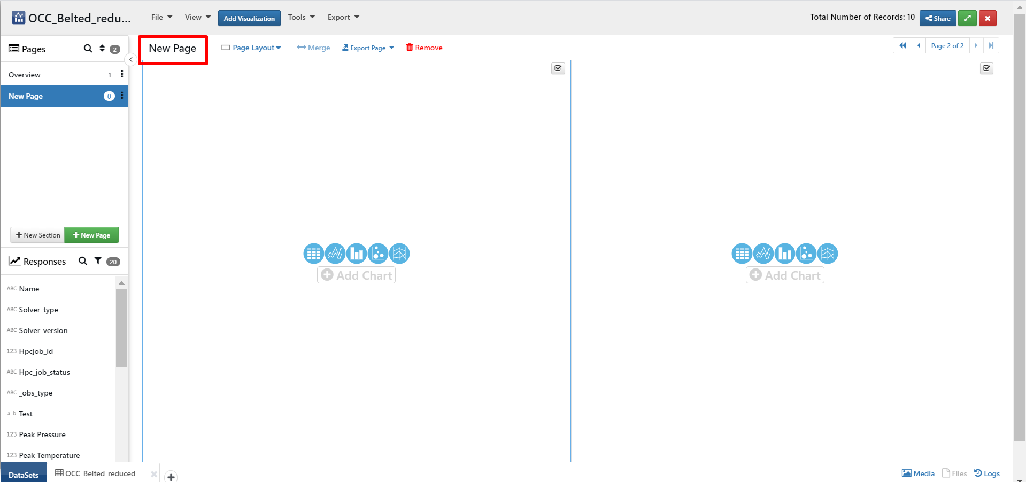Expand the Page Layout dropdown

tap(251, 48)
